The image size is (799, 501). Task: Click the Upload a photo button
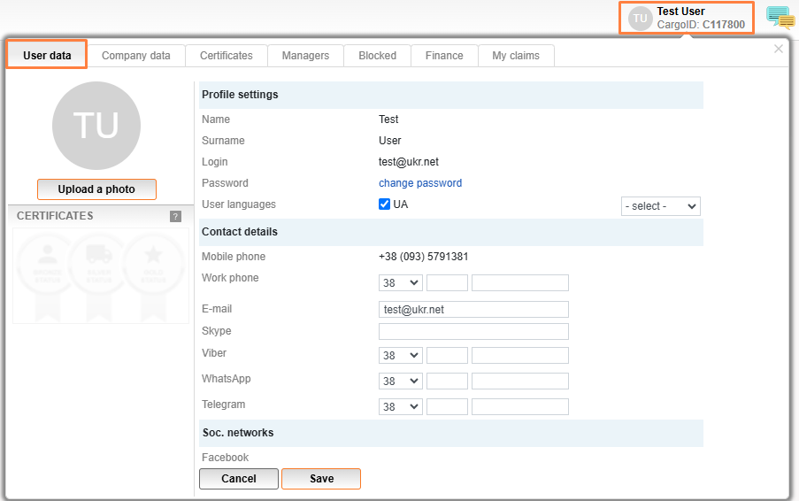click(96, 189)
